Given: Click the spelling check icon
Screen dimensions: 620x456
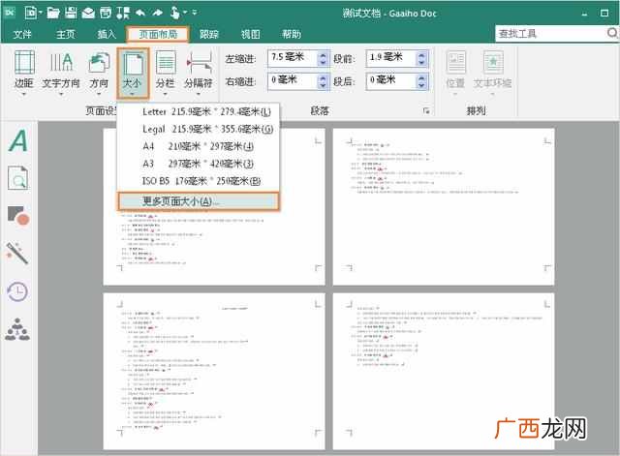Looking at the screenshot, I should pos(123,13).
